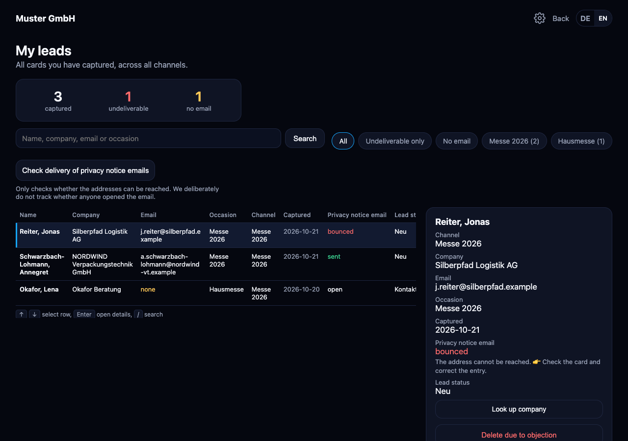Switch language to DE
628x441 pixels.
[x=585, y=19]
